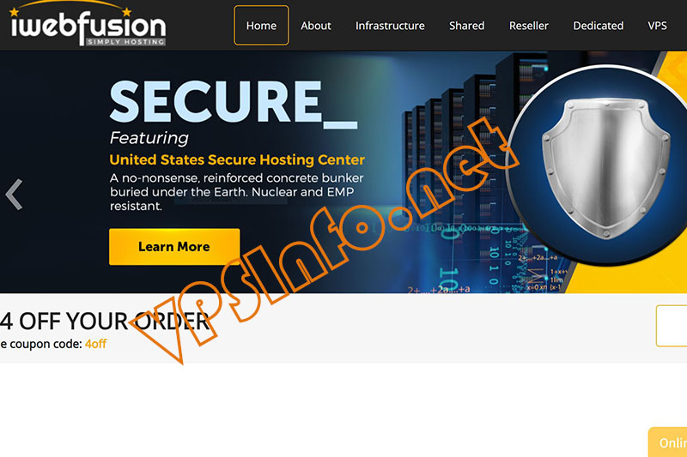The height and width of the screenshot is (457, 687).
Task: Open the Infrastructure menu item
Action: coord(390,26)
